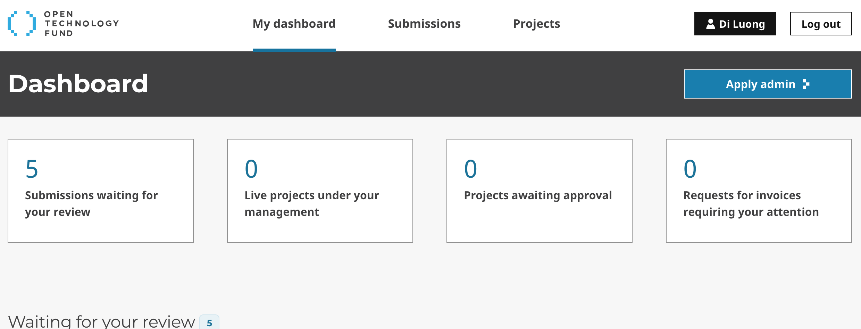Select the Projects awaiting approval card
861x329 pixels.
[540, 191]
